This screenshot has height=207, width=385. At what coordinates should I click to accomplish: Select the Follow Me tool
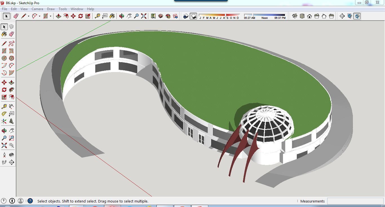[12, 90]
